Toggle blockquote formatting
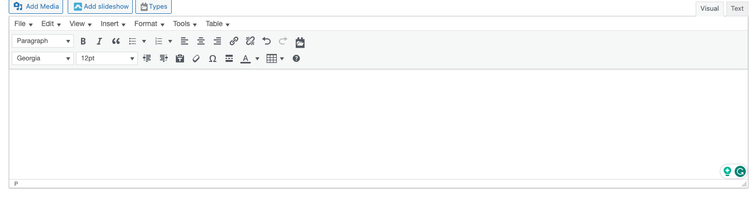751x197 pixels. click(116, 41)
